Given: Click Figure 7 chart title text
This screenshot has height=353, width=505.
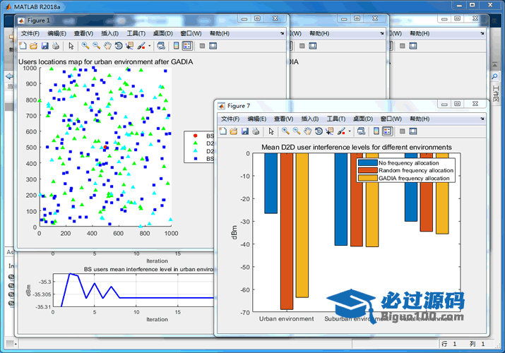Looking at the screenshot, I should coord(356,147).
